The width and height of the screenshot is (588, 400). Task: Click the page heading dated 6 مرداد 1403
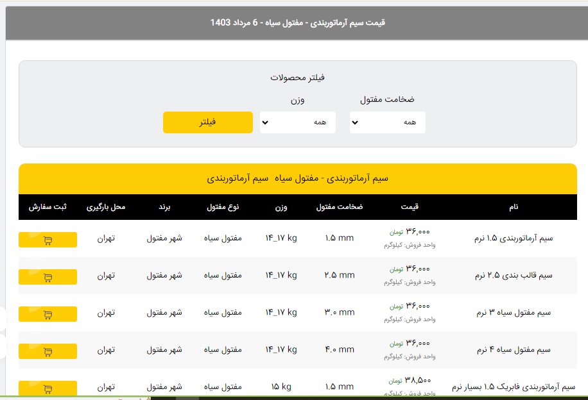coord(297,23)
